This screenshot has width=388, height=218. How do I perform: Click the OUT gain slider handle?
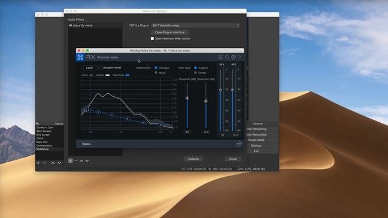coord(232,90)
